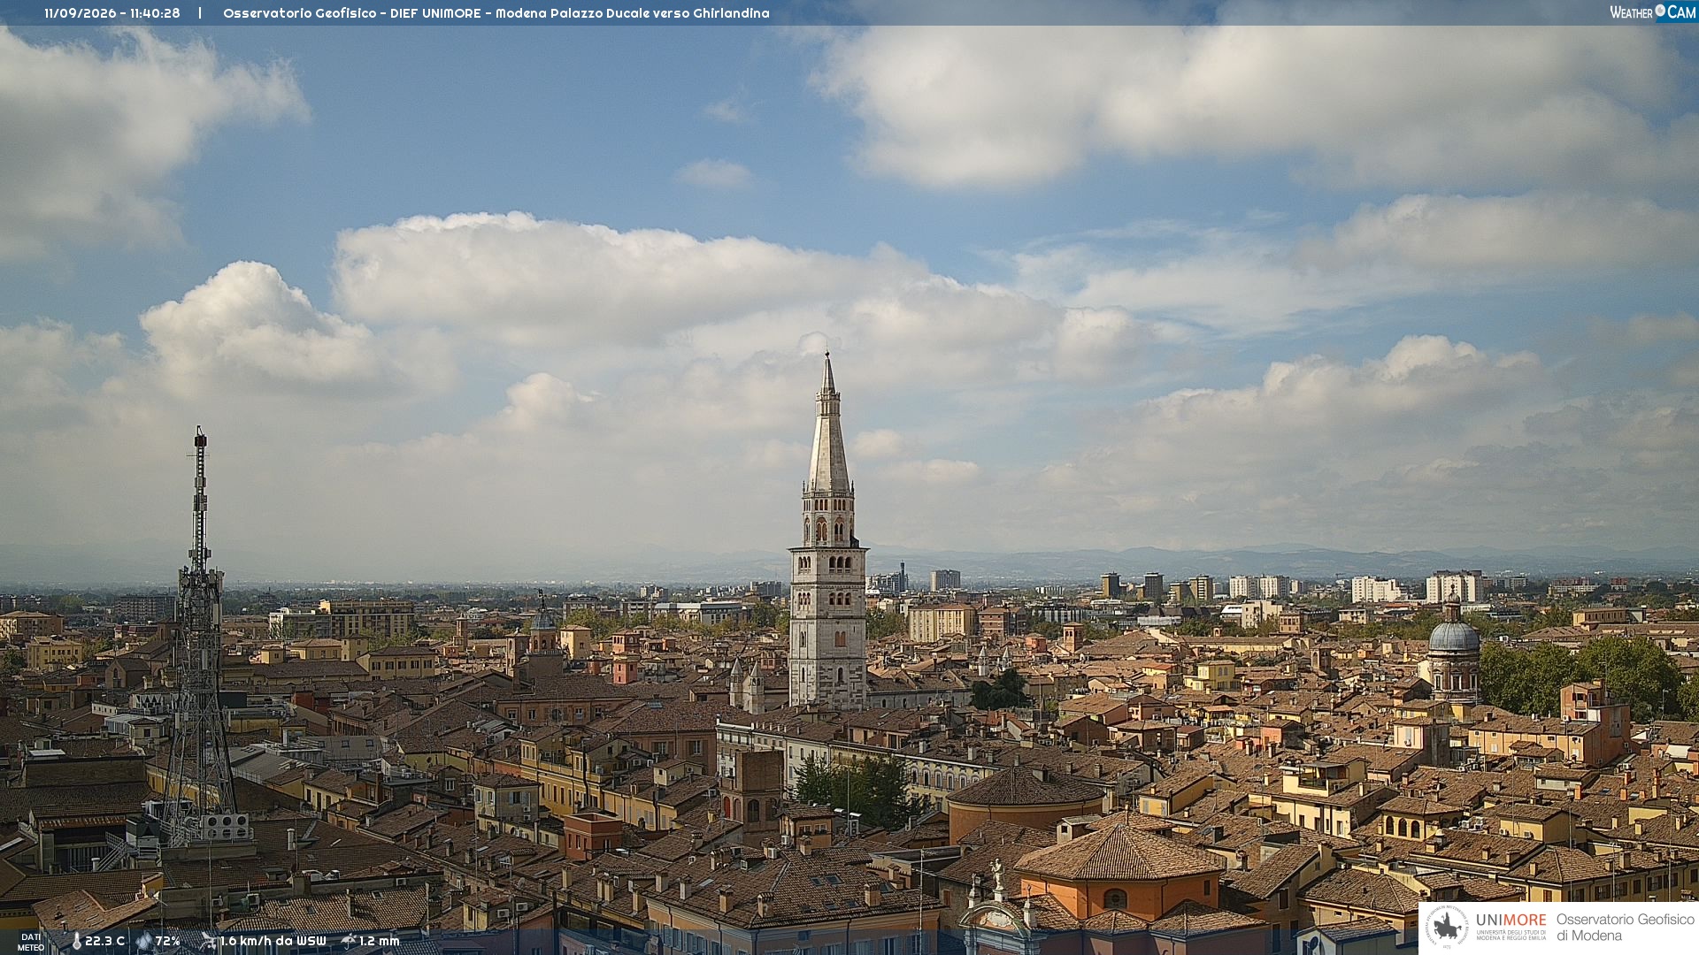1699x955 pixels.
Task: Click the 72% humidity reading
Action: (x=168, y=941)
